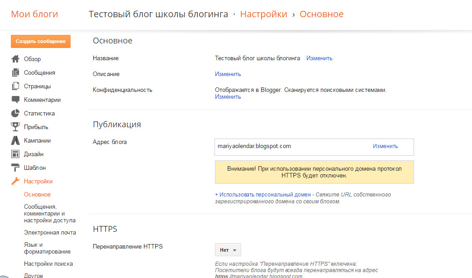
Task: Click the Template paint roller icon
Action: click(x=15, y=168)
